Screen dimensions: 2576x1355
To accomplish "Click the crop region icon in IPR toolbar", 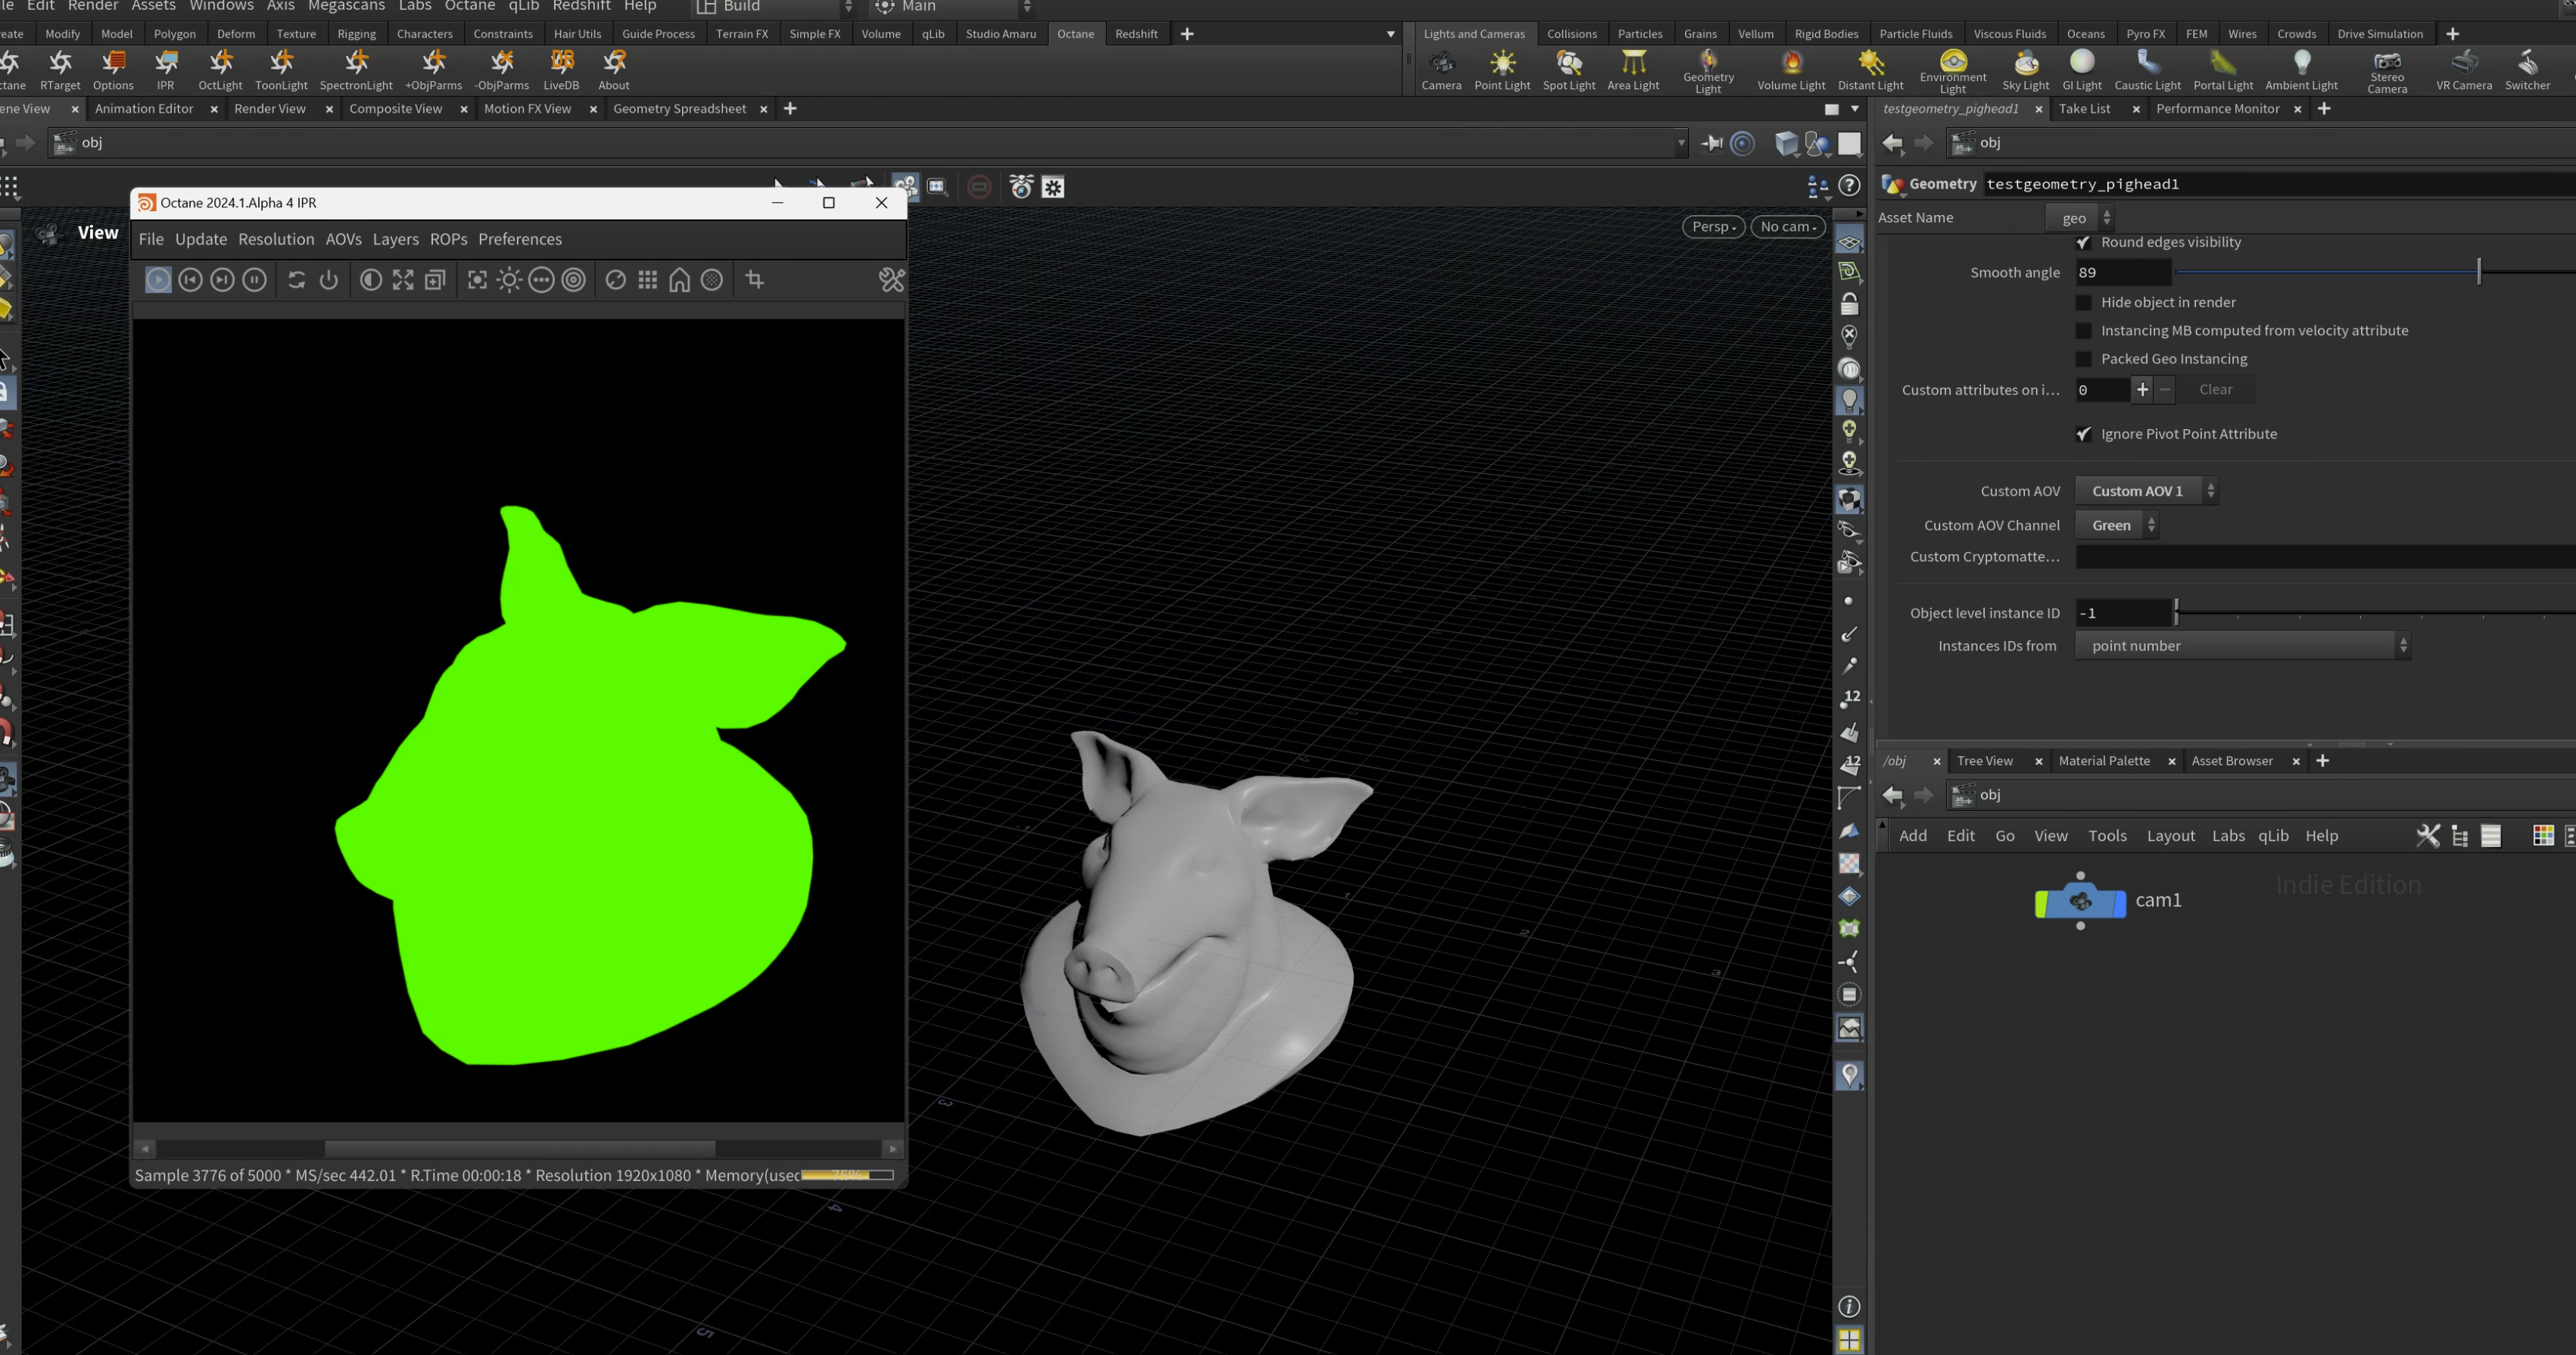I will (755, 280).
